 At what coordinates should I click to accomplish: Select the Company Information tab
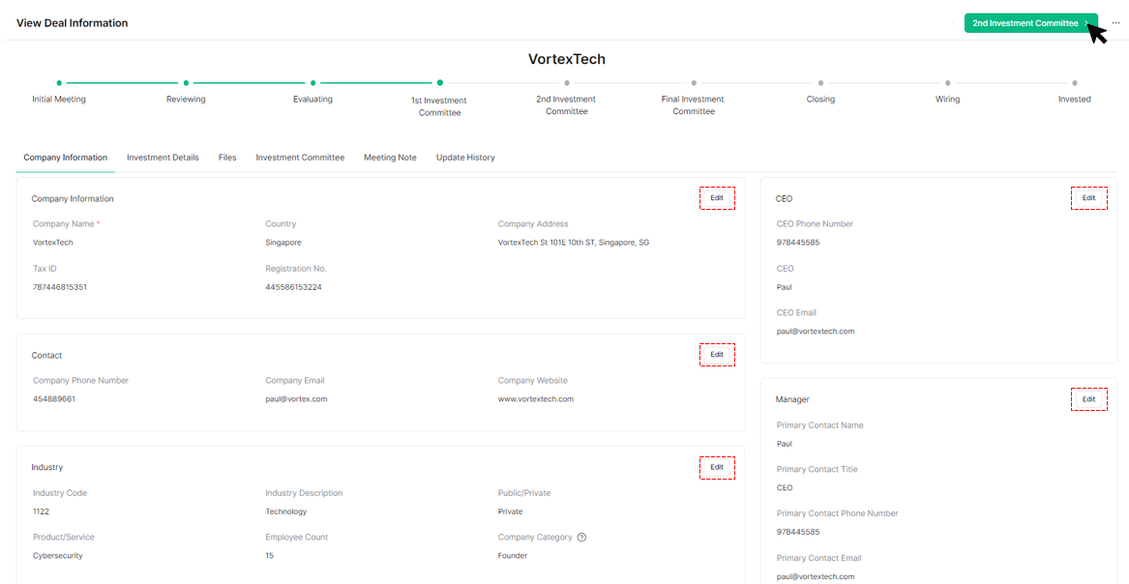pyautogui.click(x=64, y=157)
